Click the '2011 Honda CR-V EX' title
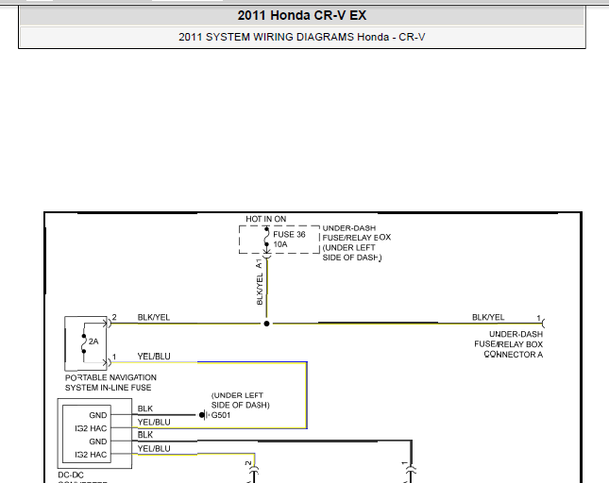This screenshot has width=609, height=483. (x=302, y=15)
